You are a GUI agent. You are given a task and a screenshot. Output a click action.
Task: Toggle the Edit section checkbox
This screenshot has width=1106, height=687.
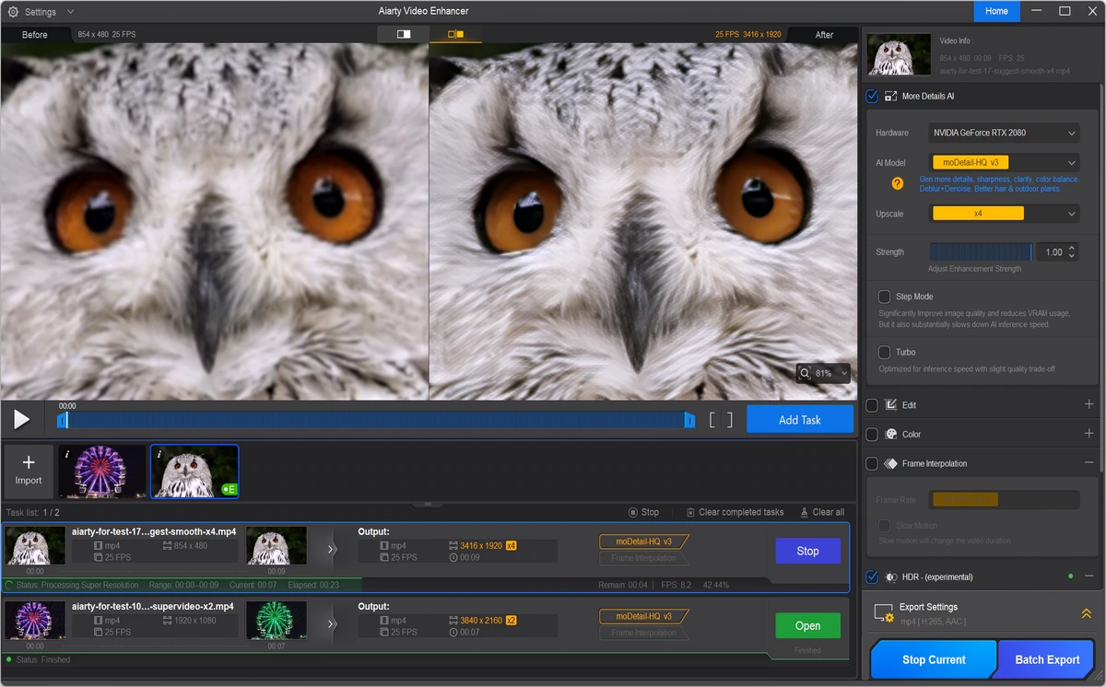click(872, 405)
